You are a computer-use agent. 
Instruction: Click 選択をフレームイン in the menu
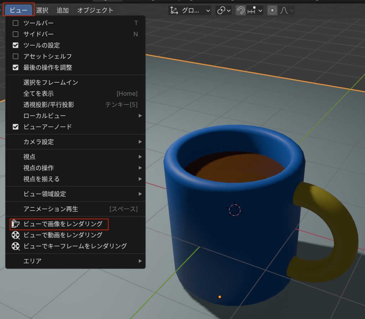51,82
